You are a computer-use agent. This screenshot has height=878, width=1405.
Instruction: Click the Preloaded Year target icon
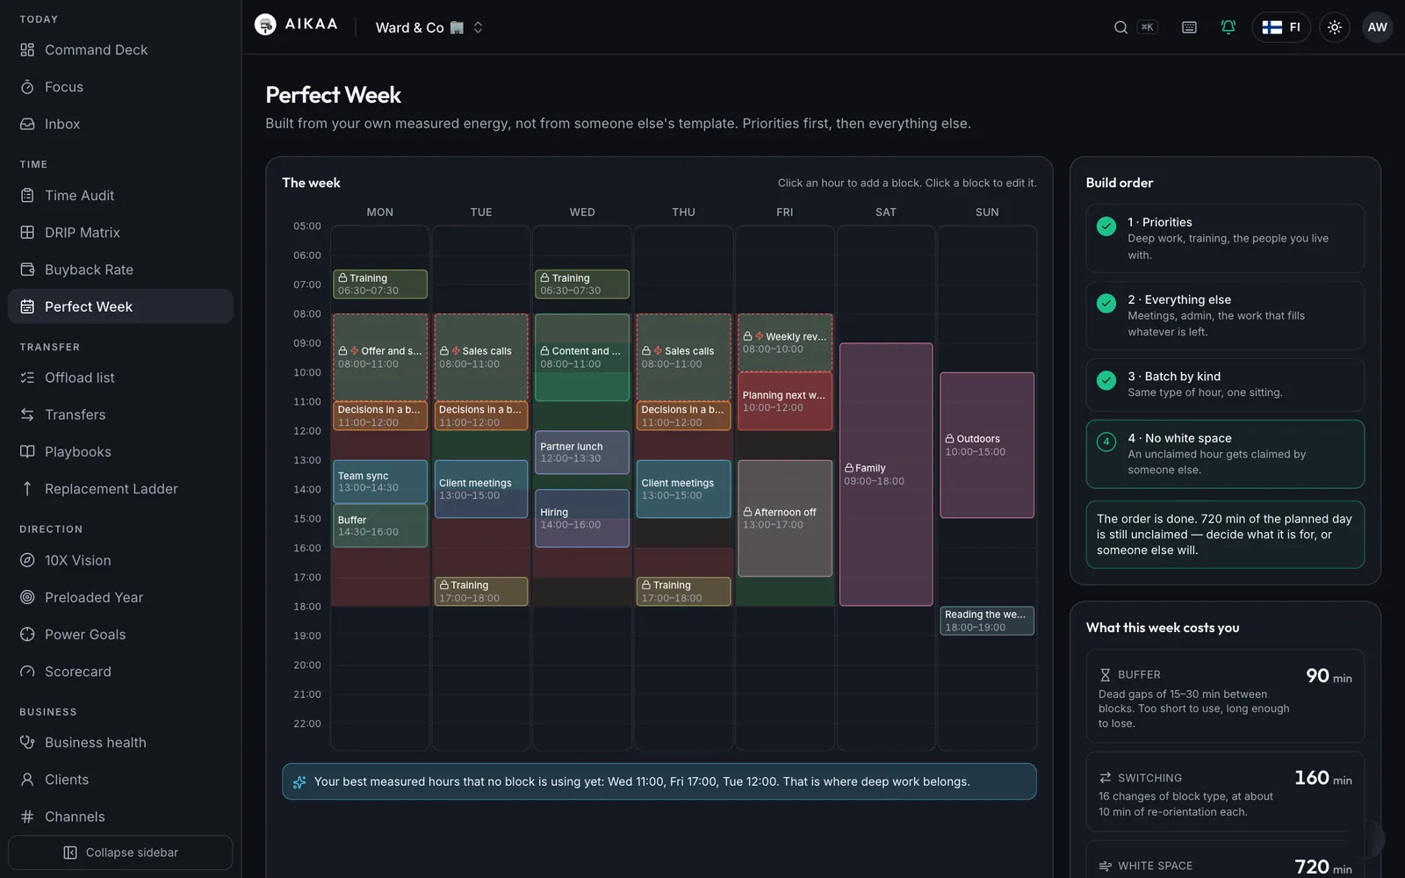coord(27,597)
